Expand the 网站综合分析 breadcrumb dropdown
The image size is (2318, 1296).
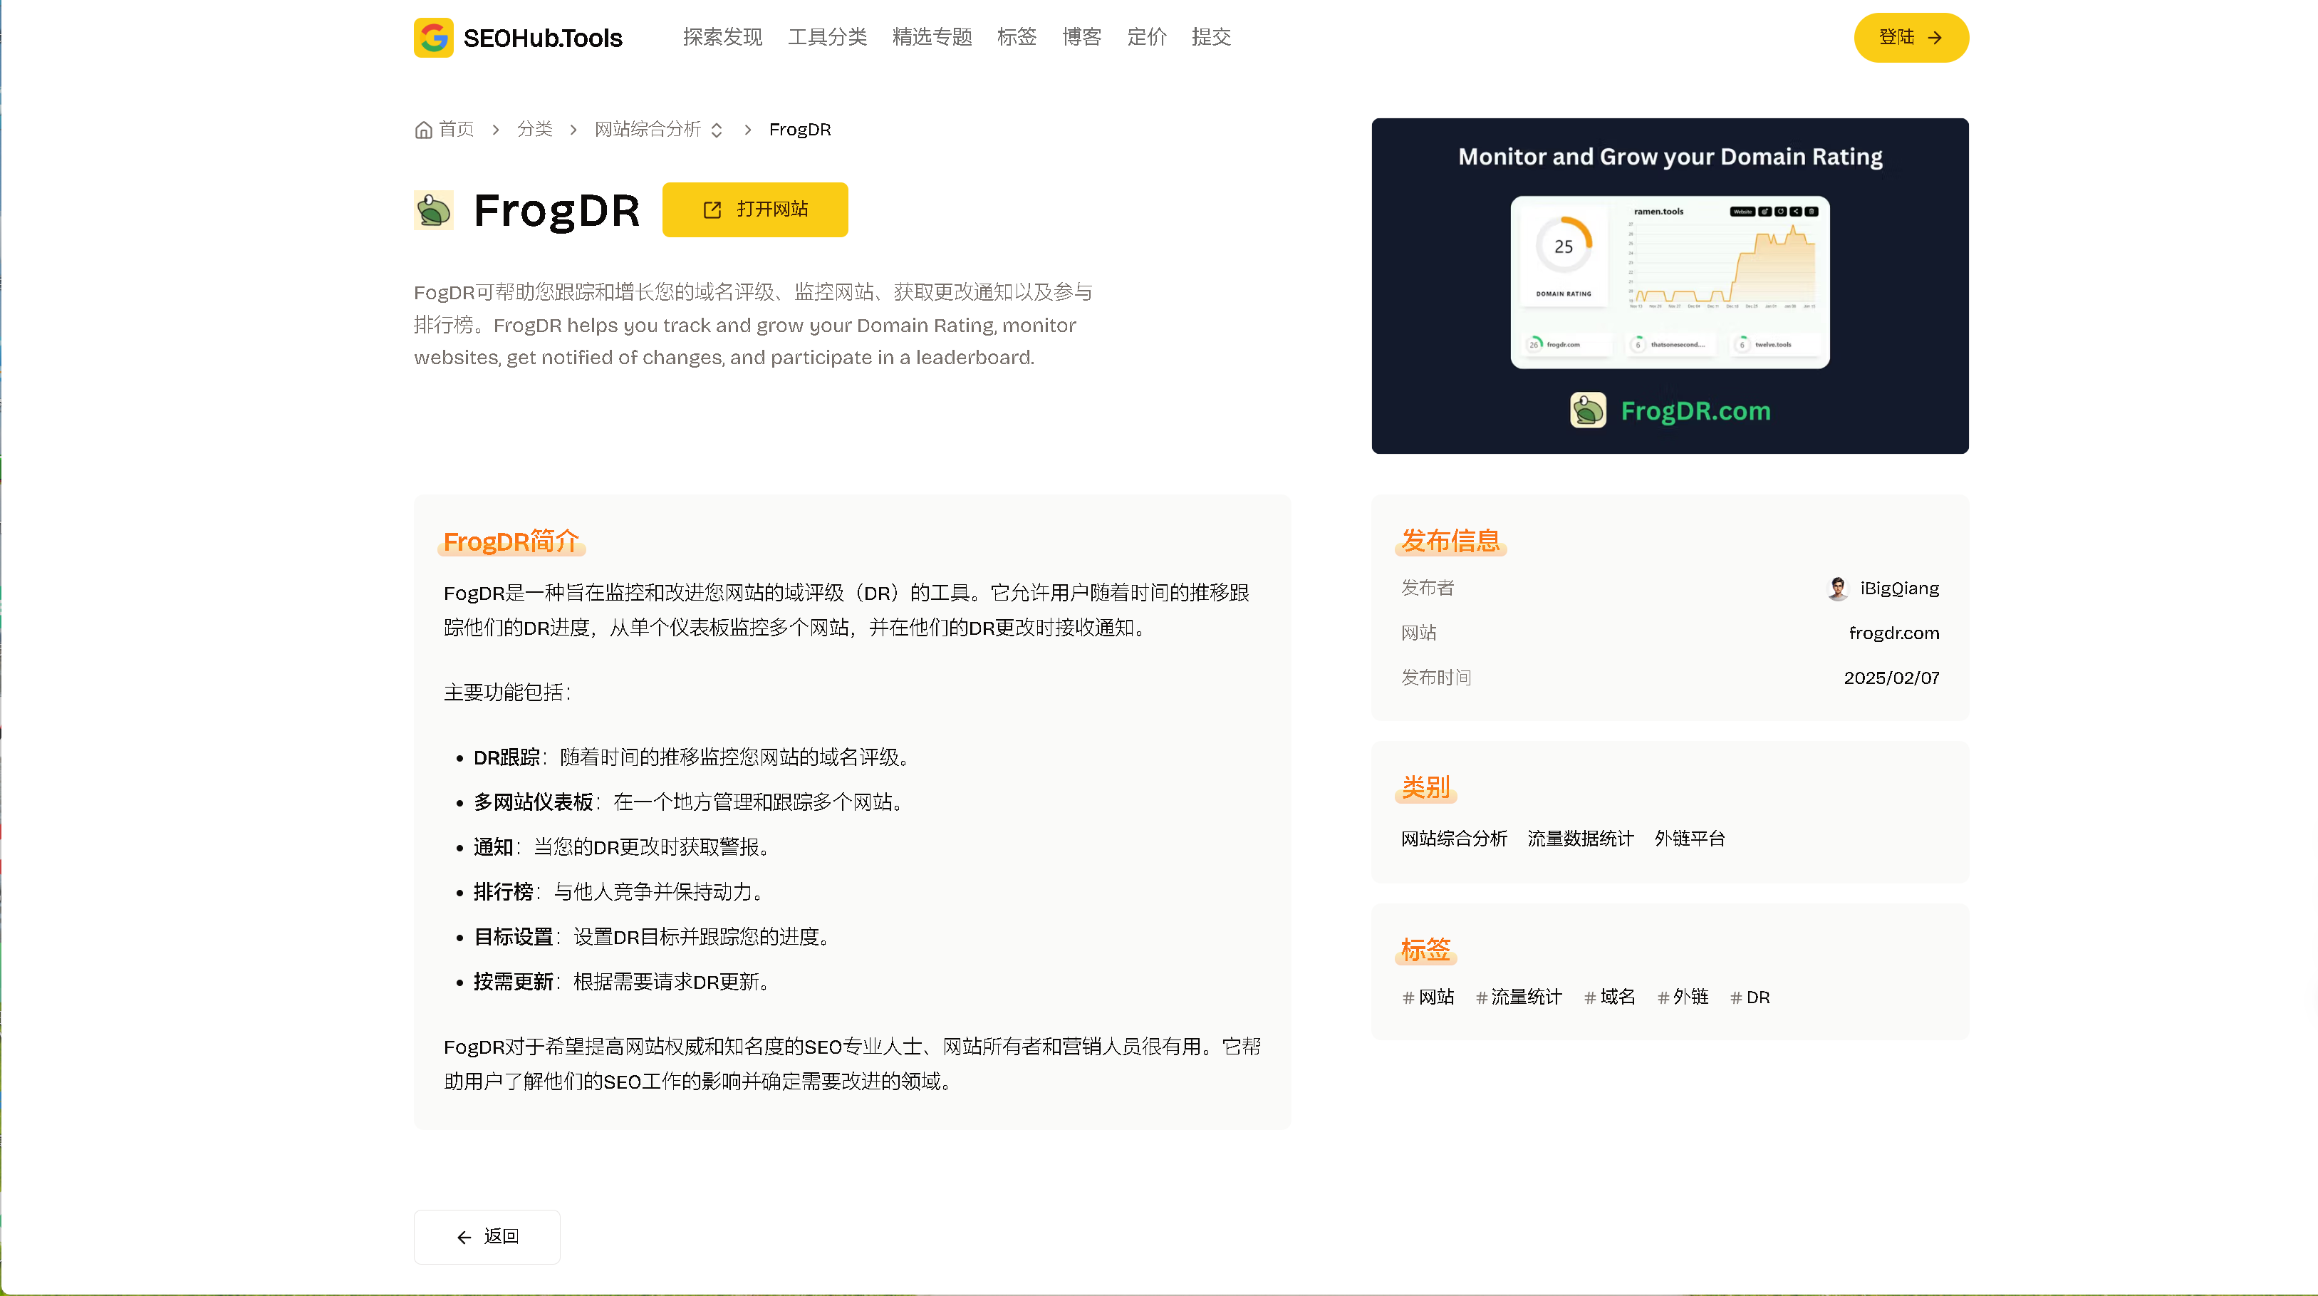pos(717,130)
